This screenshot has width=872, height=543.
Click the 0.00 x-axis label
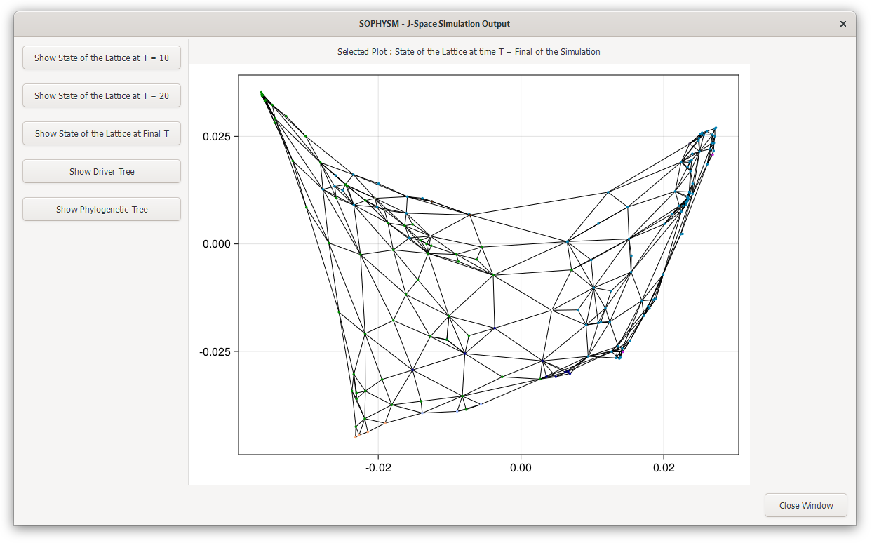pos(521,467)
